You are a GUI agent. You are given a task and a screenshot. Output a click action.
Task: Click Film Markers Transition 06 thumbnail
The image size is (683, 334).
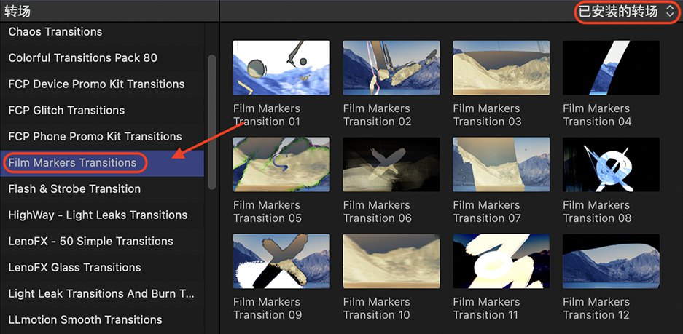[391, 164]
